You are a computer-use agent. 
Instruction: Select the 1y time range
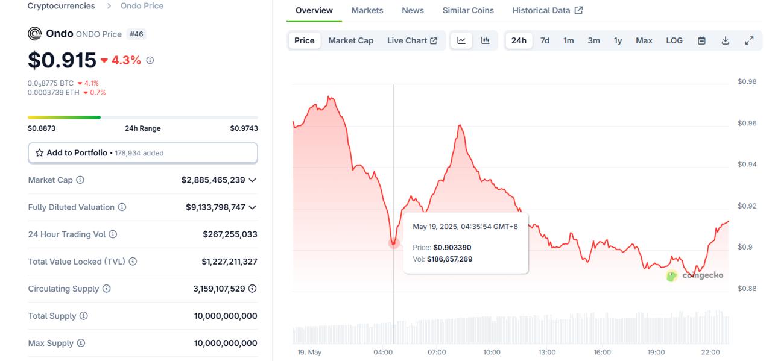pos(618,40)
